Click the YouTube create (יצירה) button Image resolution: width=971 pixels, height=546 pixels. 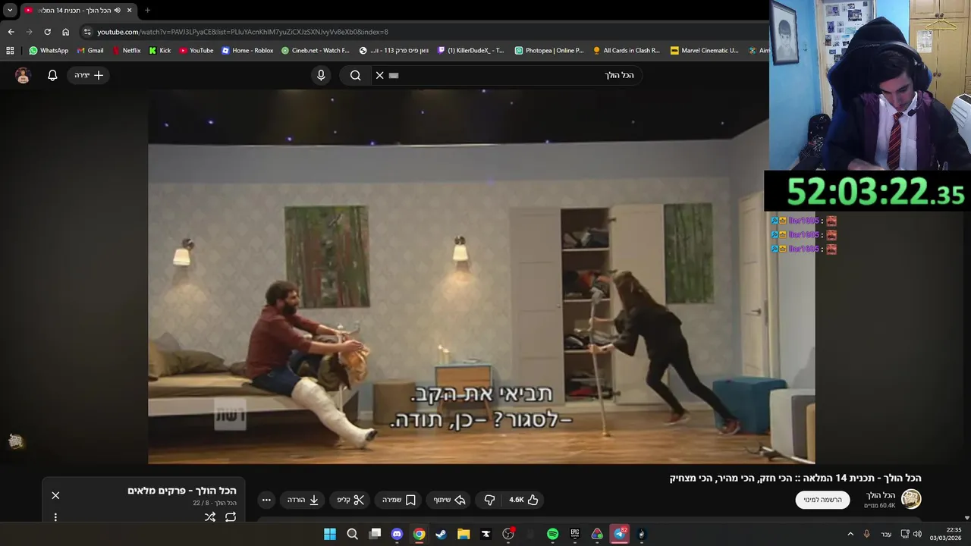click(88, 75)
